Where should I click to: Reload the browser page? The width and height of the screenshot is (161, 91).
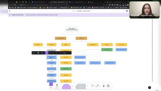[15, 5]
